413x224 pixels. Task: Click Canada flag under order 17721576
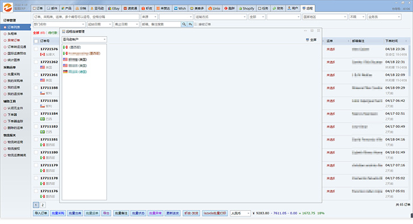coord(43,54)
